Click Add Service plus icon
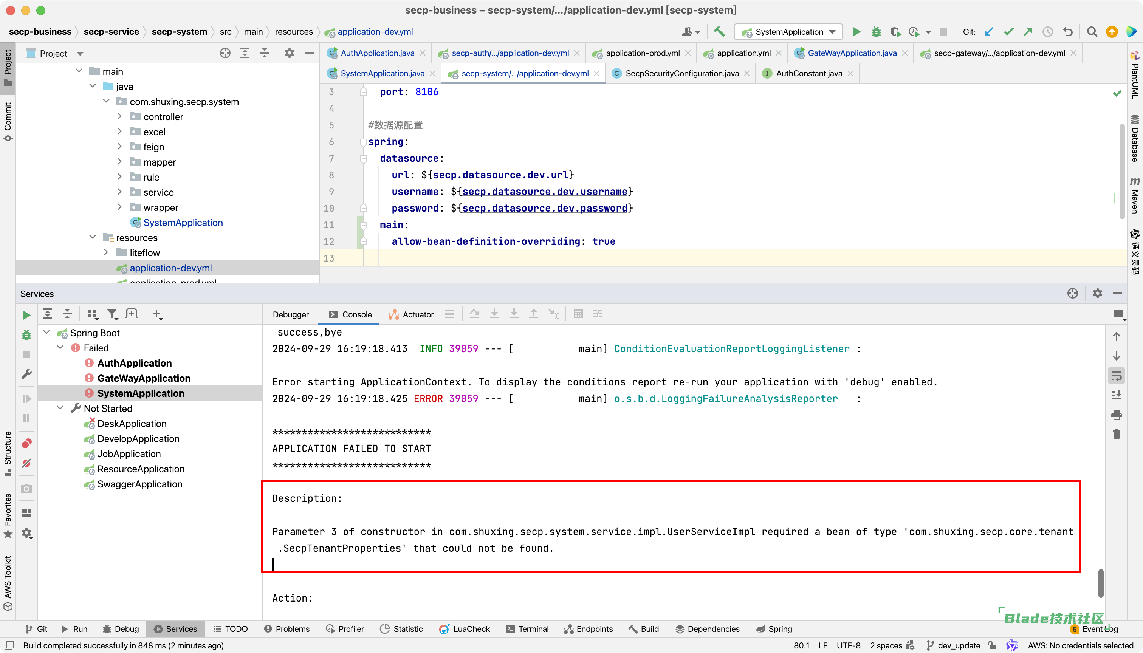Image resolution: width=1143 pixels, height=653 pixels. 157,314
